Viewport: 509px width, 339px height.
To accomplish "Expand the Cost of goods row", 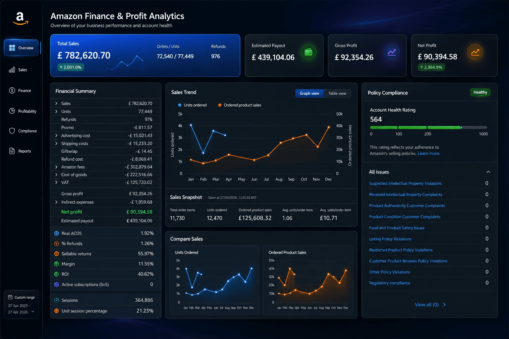I will click(x=56, y=175).
